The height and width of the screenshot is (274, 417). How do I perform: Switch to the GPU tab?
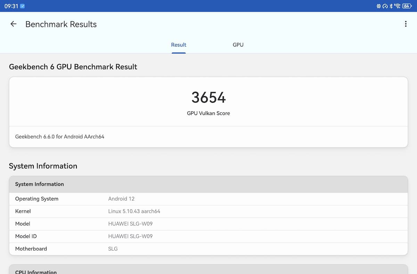238,45
